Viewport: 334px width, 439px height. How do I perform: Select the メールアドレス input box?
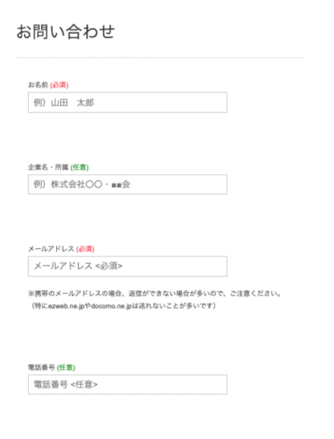[x=127, y=266]
